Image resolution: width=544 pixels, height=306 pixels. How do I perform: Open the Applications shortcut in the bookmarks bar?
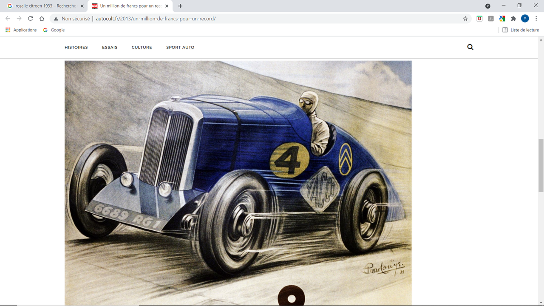21,30
